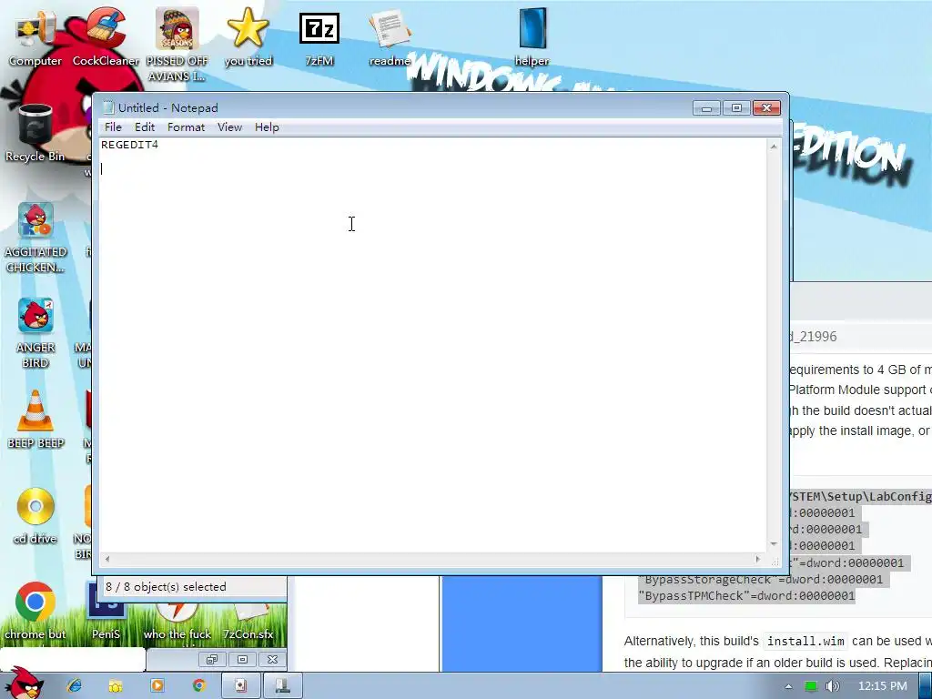Select the helper desktop icon
Image resolution: width=932 pixels, height=699 pixels.
[x=532, y=36]
